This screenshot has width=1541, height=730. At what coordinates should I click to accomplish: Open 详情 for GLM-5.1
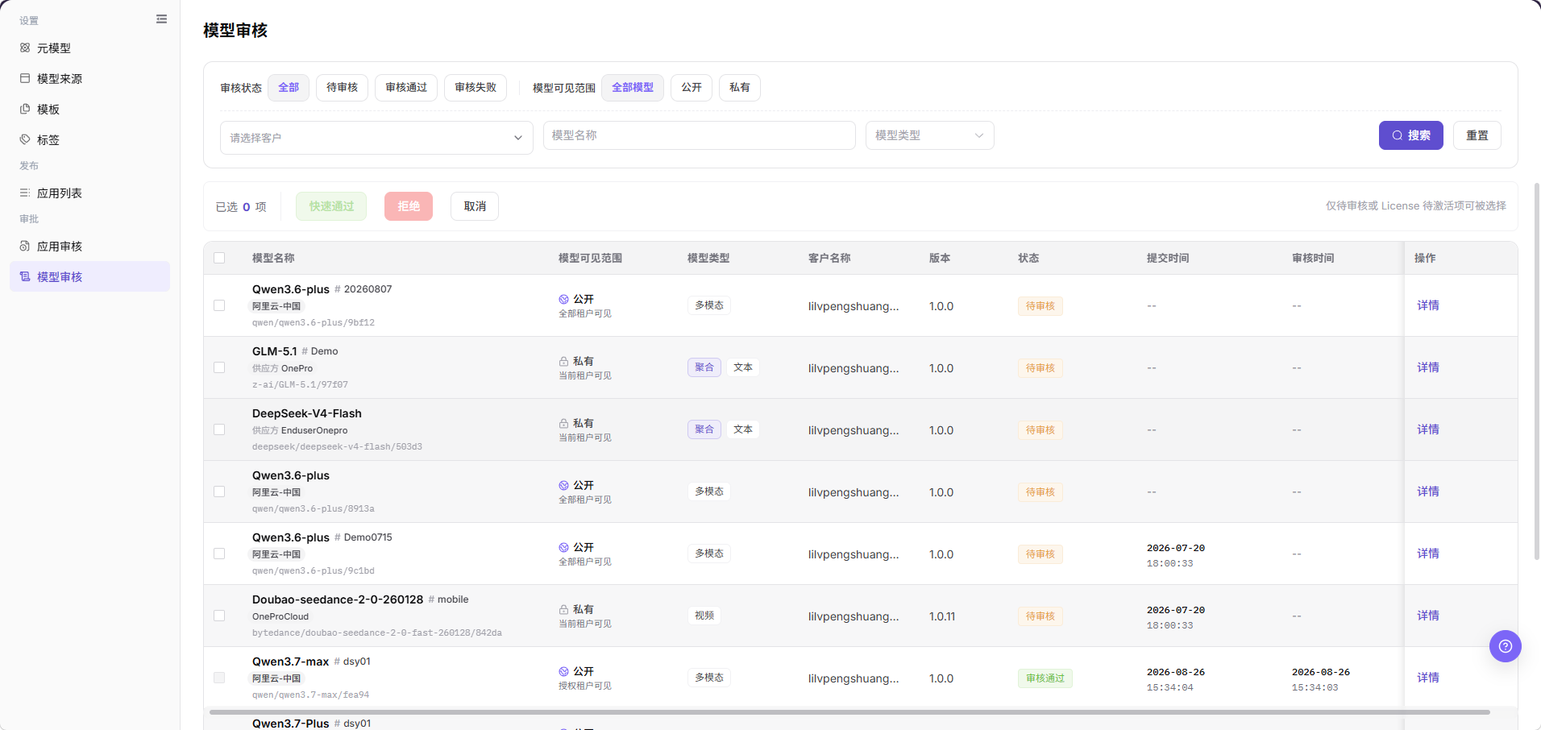pos(1428,367)
